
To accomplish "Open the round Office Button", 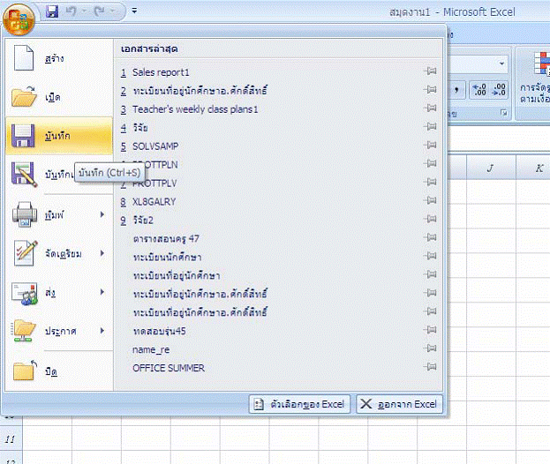I will click(19, 19).
